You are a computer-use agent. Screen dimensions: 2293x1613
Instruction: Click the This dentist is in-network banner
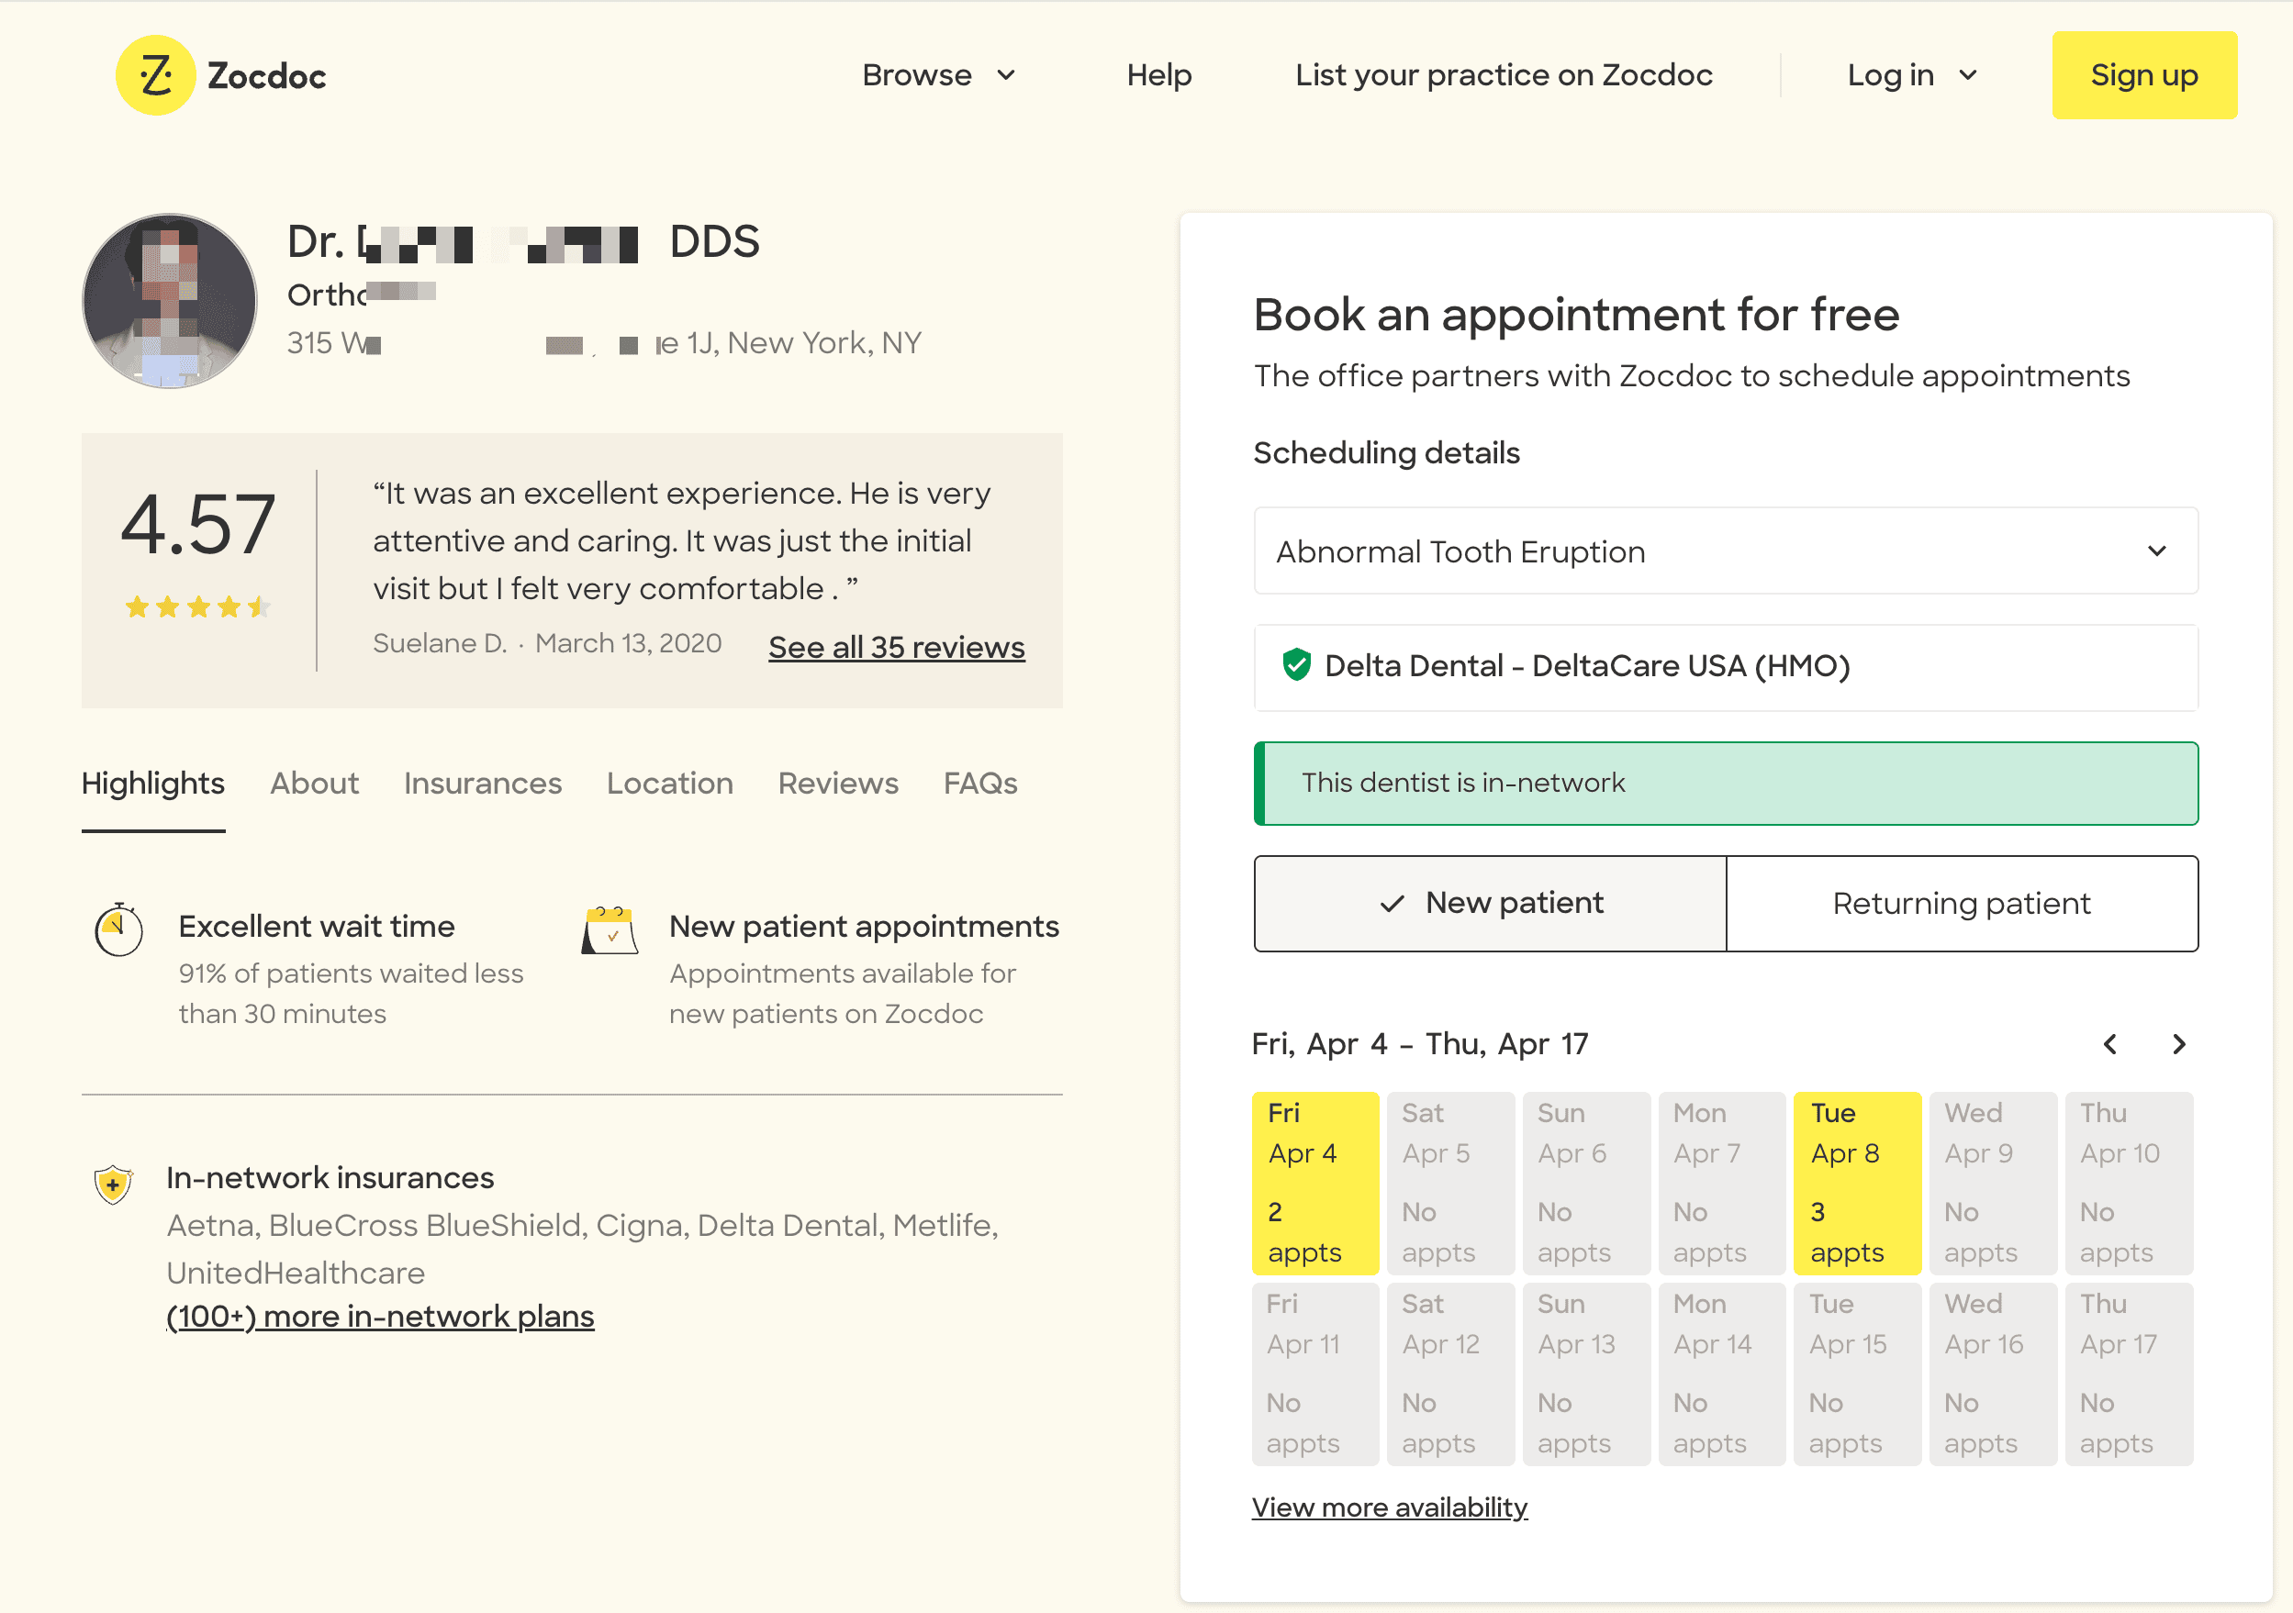point(1725,784)
